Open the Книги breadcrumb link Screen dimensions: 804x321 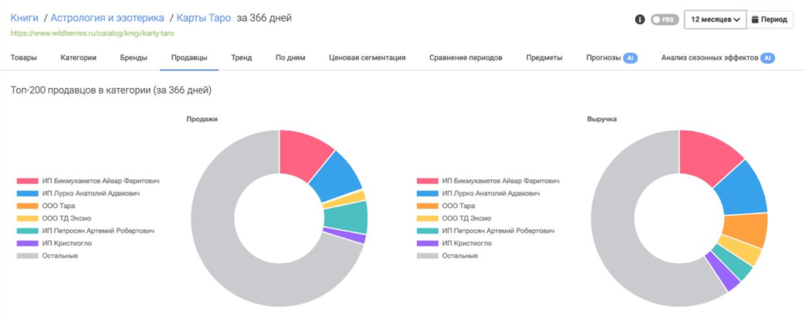tap(24, 18)
